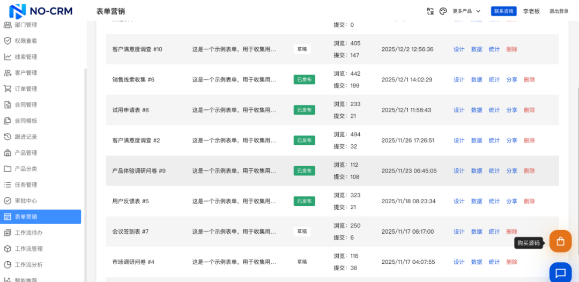
Task: Click 删除 for 会议签到表 #7
Action: point(512,232)
